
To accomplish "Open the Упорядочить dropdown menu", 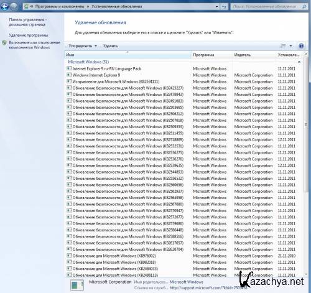I will tap(83, 46).
